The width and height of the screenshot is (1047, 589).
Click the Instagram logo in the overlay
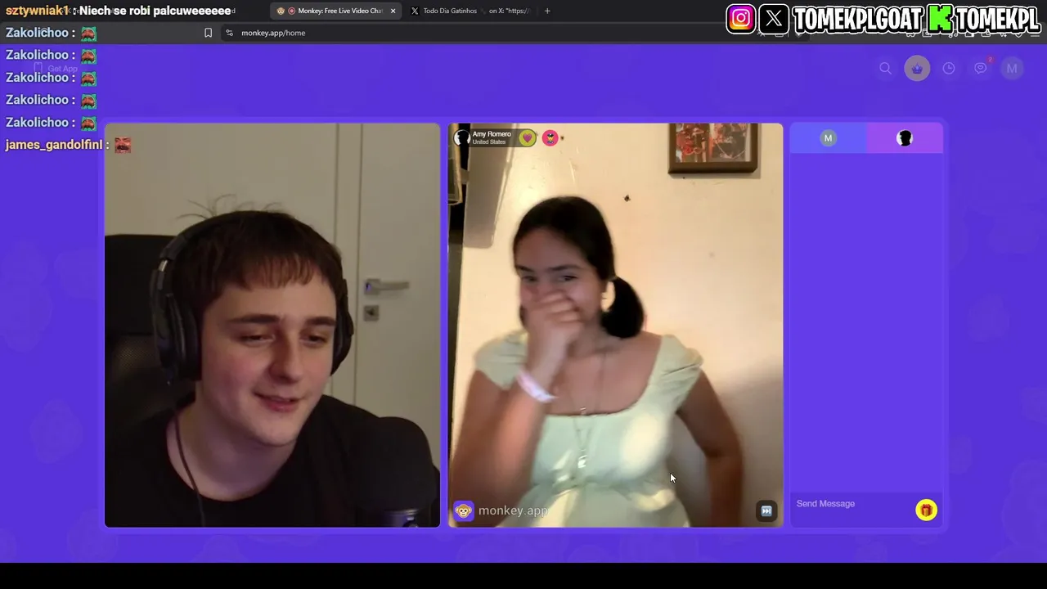pos(741,18)
